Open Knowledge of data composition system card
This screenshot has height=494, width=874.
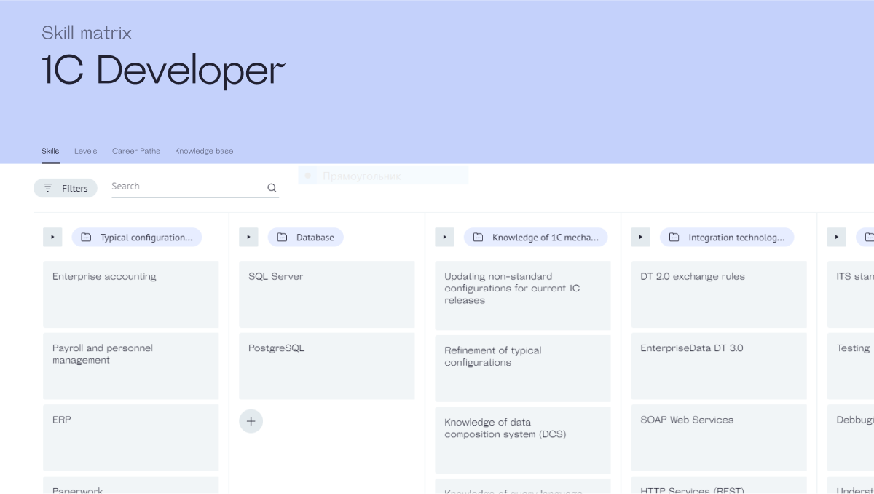pos(523,440)
